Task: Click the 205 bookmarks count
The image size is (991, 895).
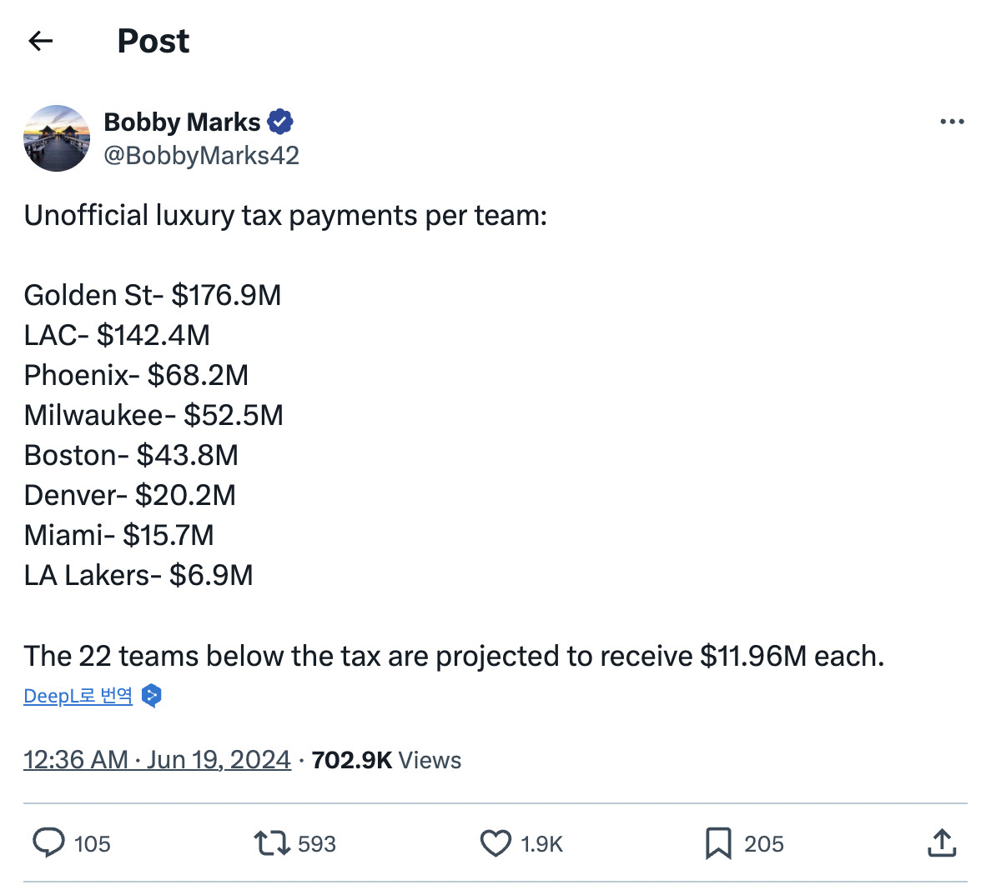Action: [764, 844]
